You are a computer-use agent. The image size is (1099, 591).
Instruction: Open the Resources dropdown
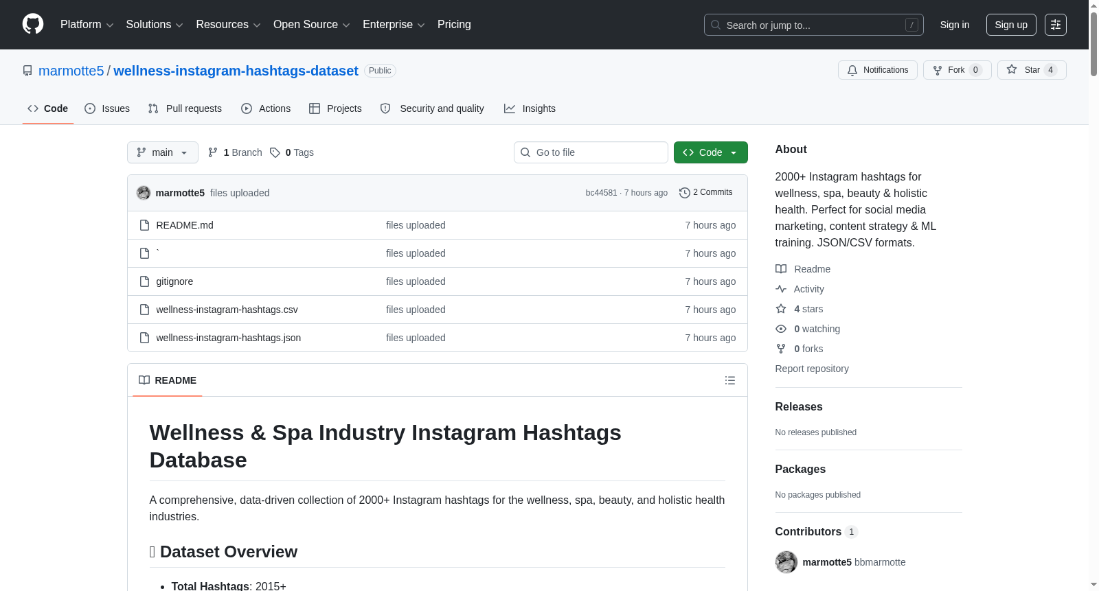pos(228,25)
